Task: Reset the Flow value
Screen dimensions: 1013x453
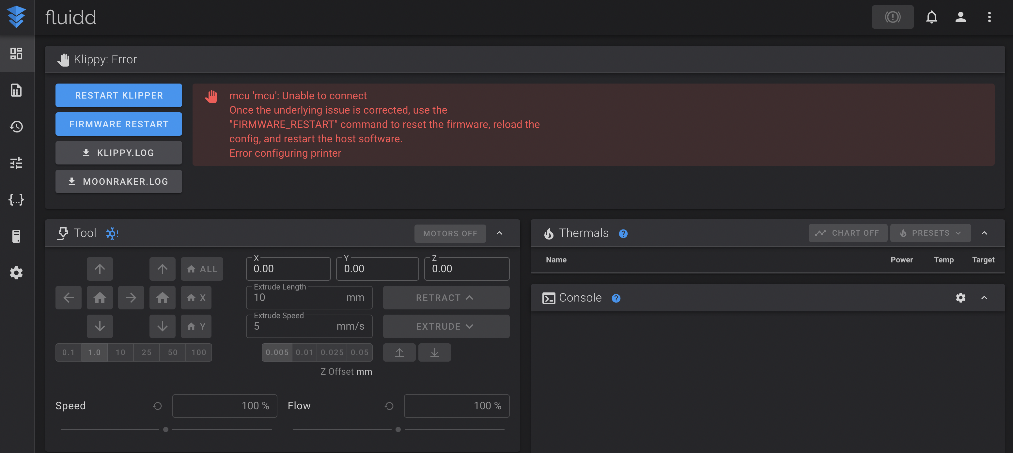Action: (389, 406)
